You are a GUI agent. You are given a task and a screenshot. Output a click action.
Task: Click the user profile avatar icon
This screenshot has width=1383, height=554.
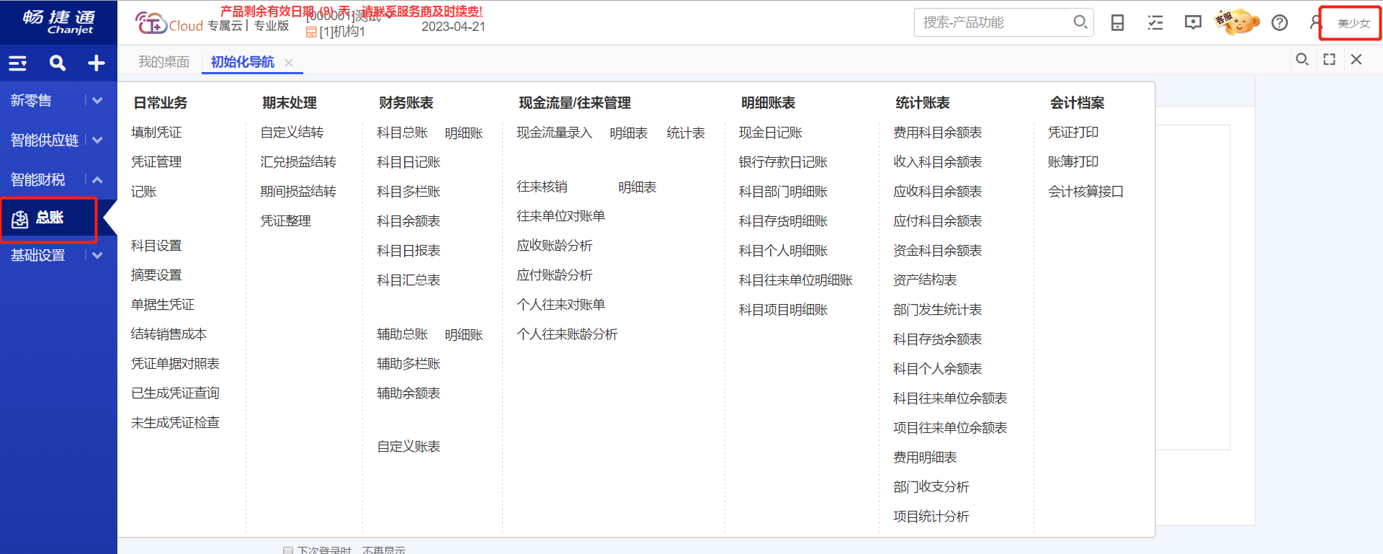1316,23
